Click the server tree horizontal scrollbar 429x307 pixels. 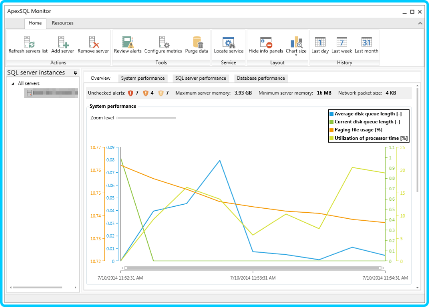tap(37, 287)
